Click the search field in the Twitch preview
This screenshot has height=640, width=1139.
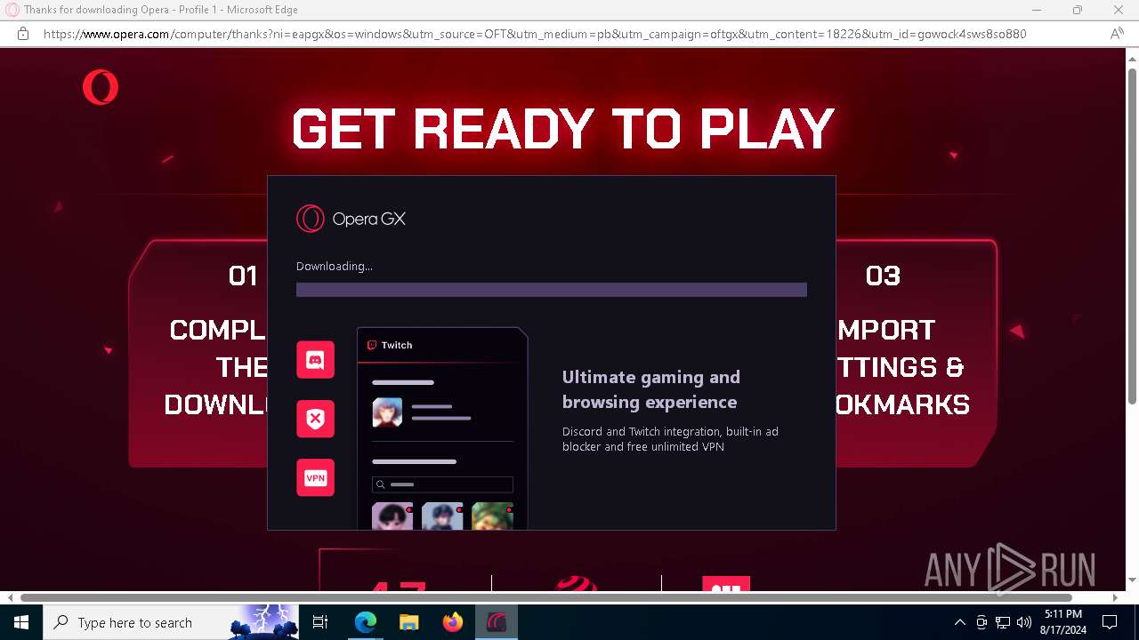click(x=442, y=484)
